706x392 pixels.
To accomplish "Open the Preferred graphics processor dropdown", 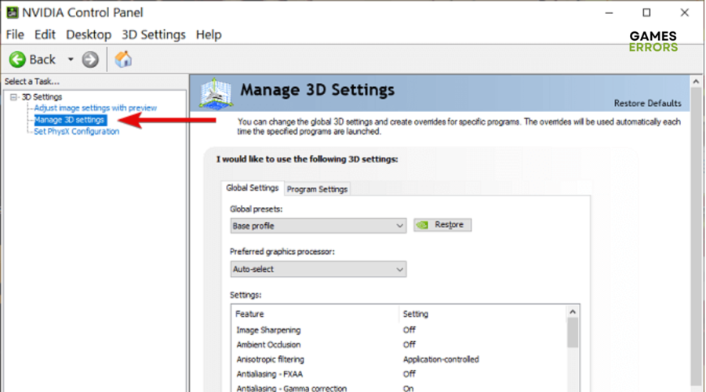I will pos(318,269).
